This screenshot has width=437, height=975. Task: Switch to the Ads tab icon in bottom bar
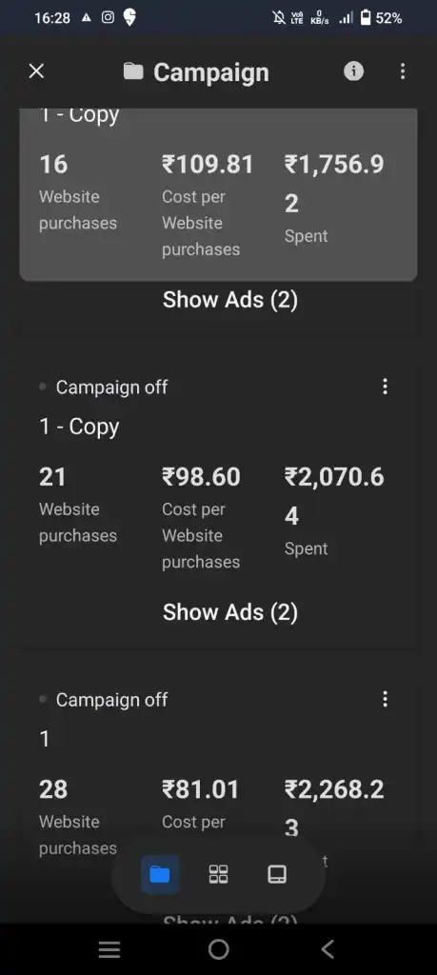[277, 874]
